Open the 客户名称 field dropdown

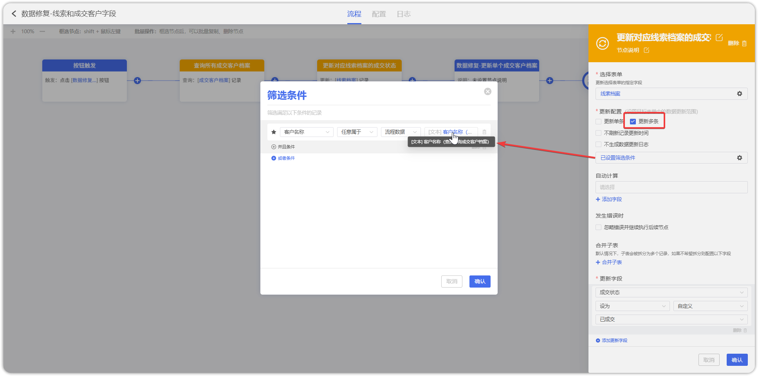pos(306,132)
